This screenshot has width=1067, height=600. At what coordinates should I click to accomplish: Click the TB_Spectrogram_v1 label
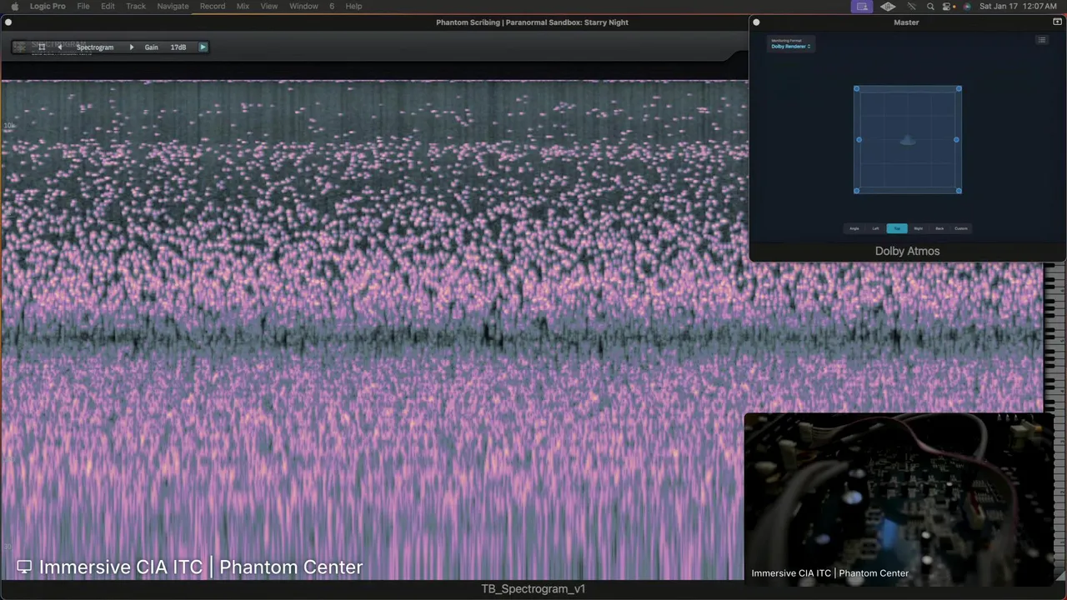tap(533, 589)
